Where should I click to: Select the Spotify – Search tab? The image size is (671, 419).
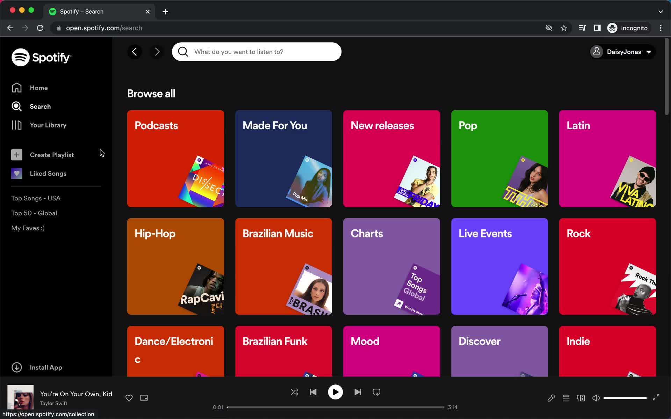pyautogui.click(x=100, y=12)
